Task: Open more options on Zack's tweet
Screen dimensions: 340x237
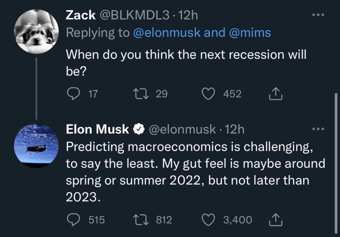Action: pyautogui.click(x=318, y=15)
